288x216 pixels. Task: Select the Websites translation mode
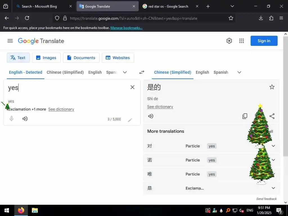click(118, 58)
